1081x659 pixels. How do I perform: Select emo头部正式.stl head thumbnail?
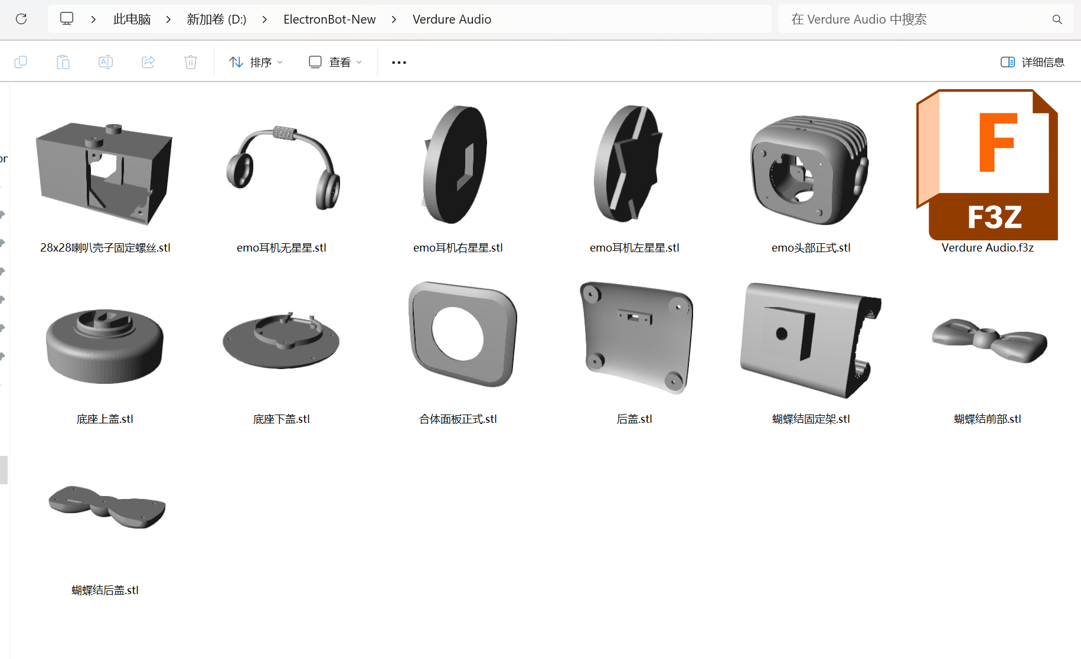810,170
